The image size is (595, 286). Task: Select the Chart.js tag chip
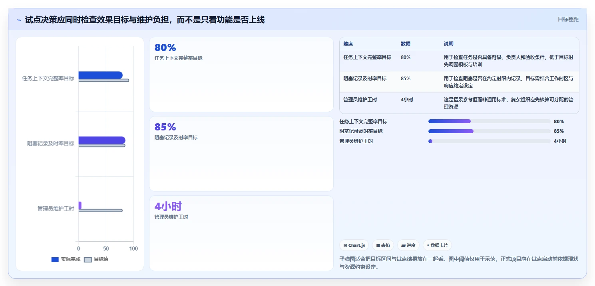(x=354, y=245)
